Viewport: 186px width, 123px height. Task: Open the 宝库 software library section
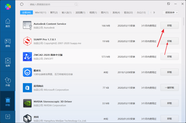8,62
